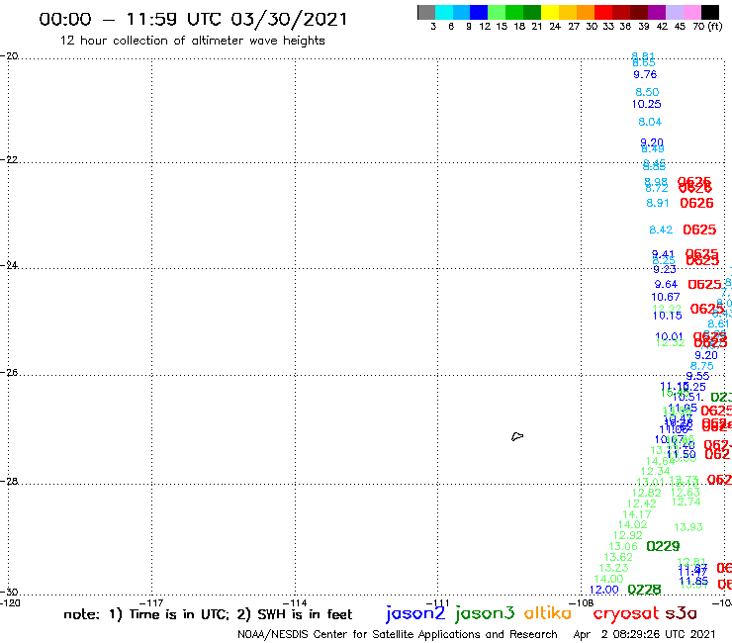Click the 13.93 wave height reading
Screen dimensions: 732x643
(x=688, y=527)
